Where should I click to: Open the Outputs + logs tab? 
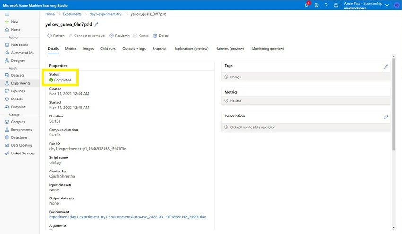[x=134, y=48]
